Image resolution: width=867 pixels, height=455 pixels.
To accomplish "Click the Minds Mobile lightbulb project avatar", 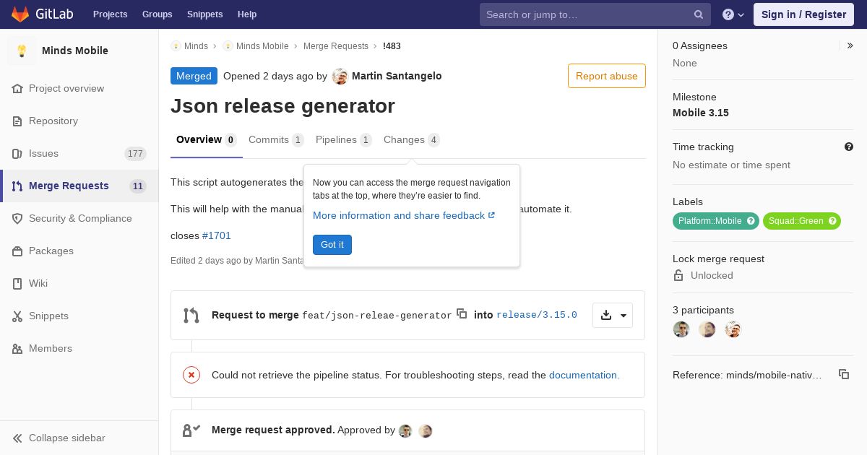I will (22, 51).
